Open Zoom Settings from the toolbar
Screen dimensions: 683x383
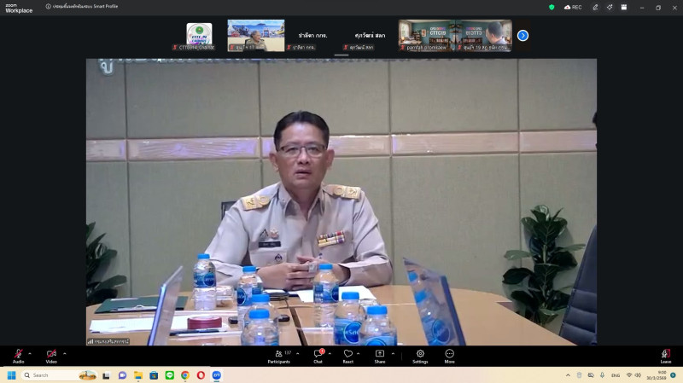click(420, 354)
